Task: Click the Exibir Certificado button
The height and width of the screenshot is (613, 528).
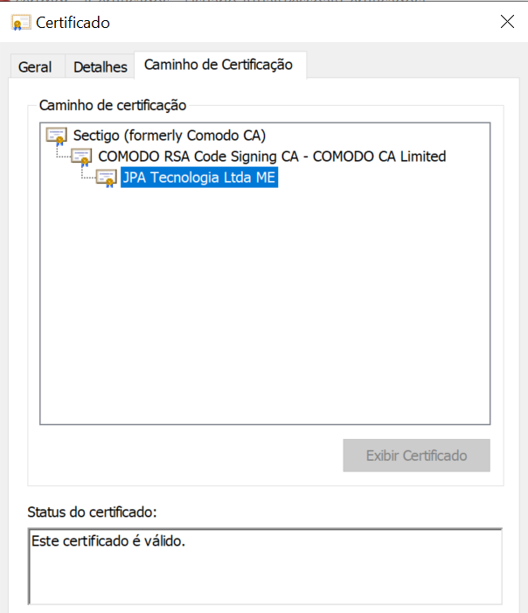Action: click(416, 456)
